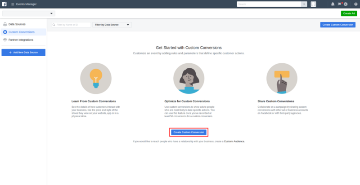The image size is (360, 185).
Task: Expand the Filter by Data Source dropdown
Action: click(112, 25)
